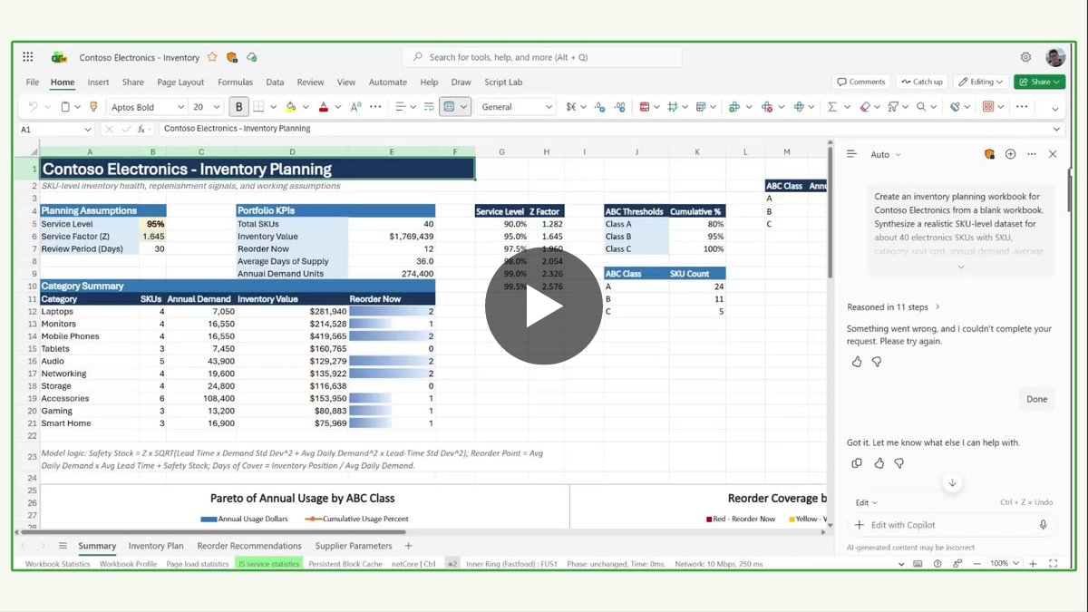Click the Clear eraser icon in ribbon
The image size is (1088, 612).
(x=864, y=107)
